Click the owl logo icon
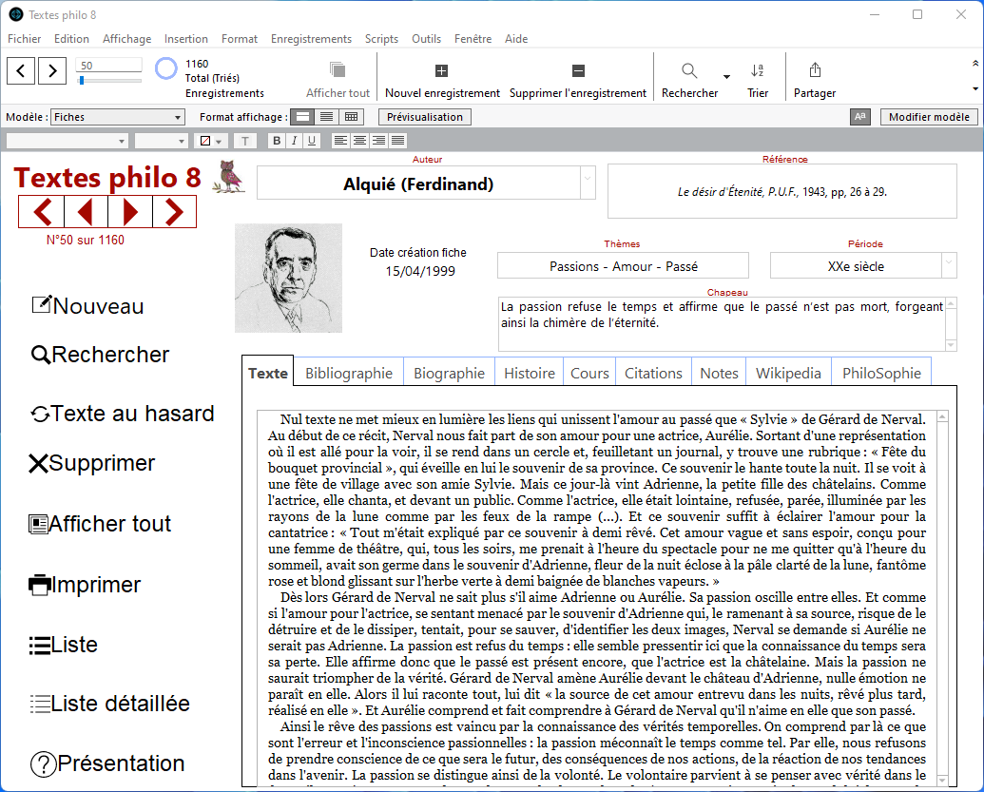 [x=227, y=177]
